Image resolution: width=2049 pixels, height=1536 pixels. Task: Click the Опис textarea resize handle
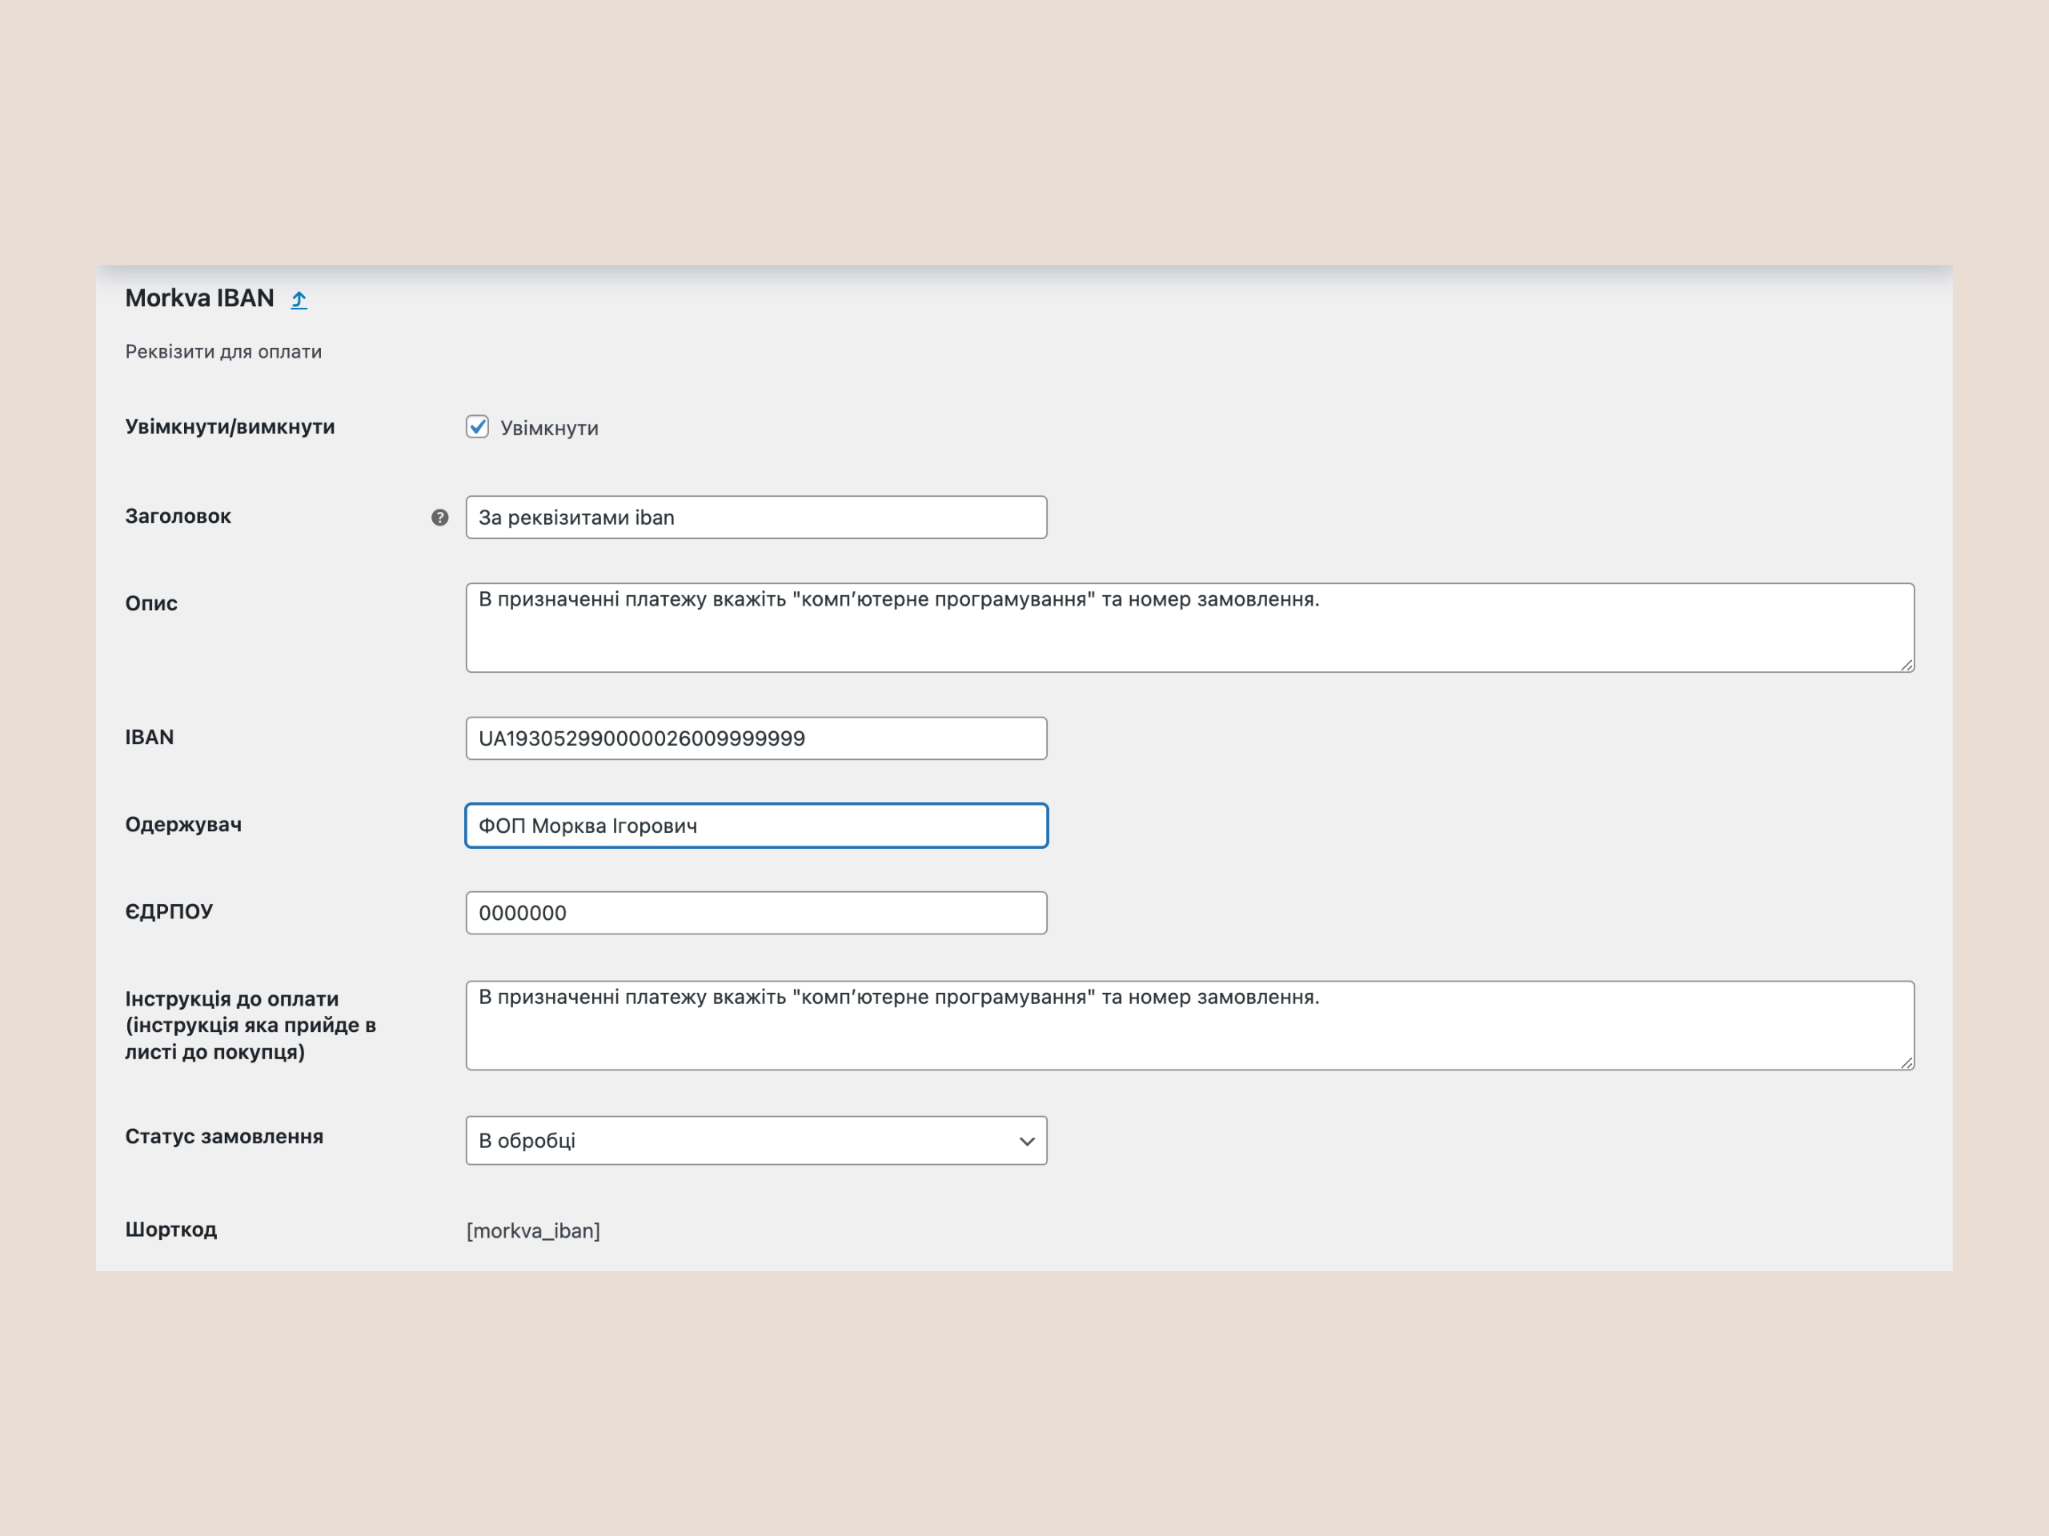click(x=1907, y=665)
